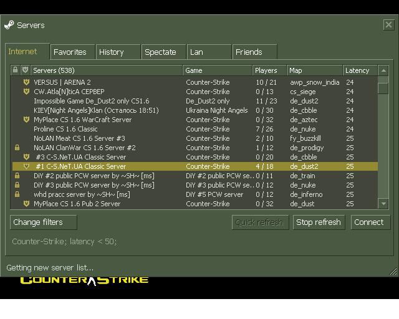Select MyPlace CS 1.6 Pub 2 Server name
The height and width of the screenshot is (319, 399).
[77, 204]
